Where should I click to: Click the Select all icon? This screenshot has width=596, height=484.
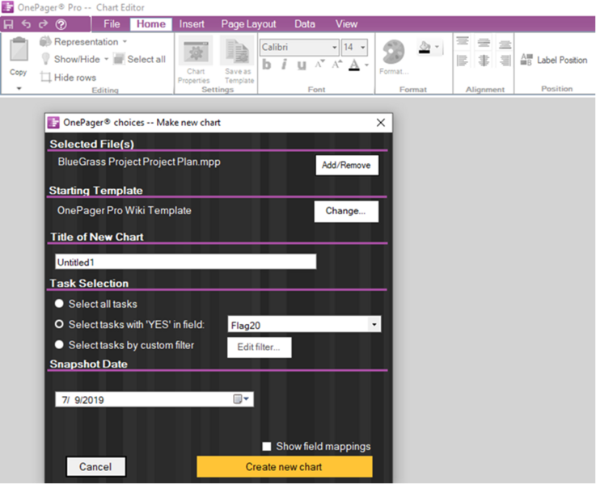(119, 58)
